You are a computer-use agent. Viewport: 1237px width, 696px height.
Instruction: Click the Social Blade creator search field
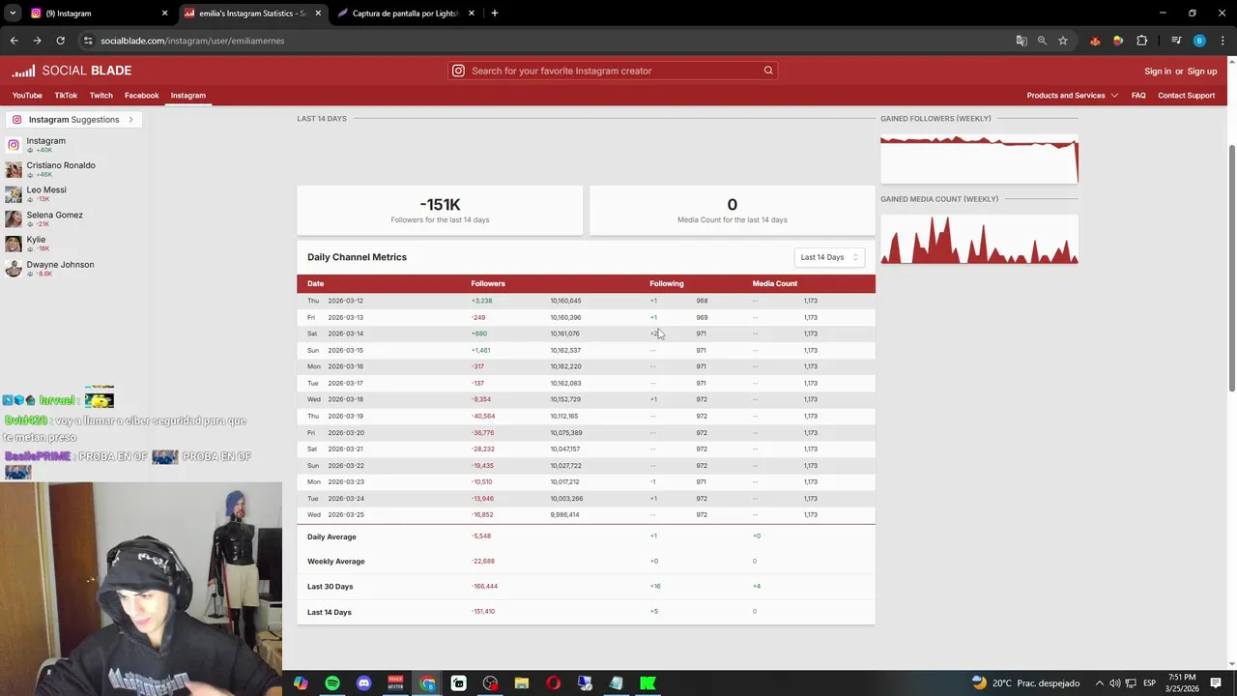(x=613, y=71)
